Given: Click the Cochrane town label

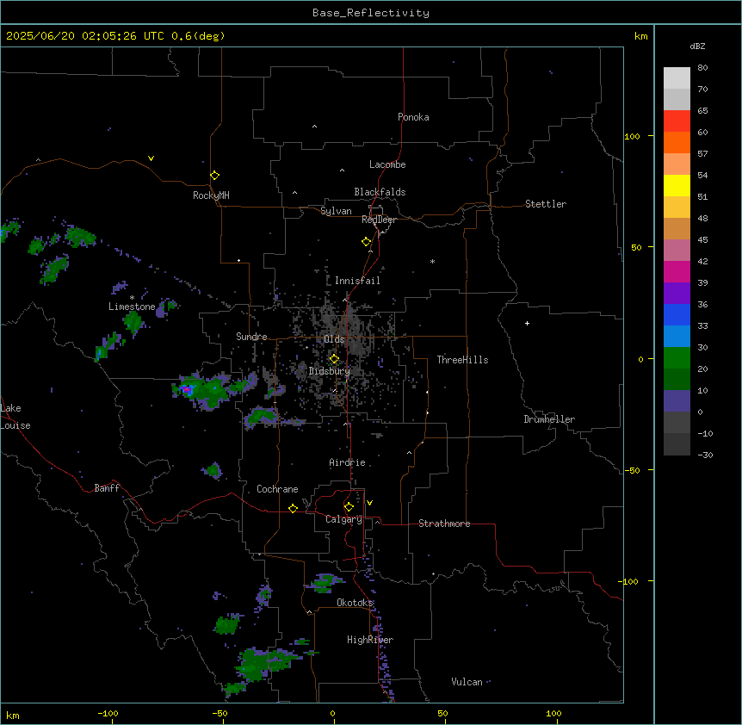Looking at the screenshot, I should pyautogui.click(x=277, y=489).
